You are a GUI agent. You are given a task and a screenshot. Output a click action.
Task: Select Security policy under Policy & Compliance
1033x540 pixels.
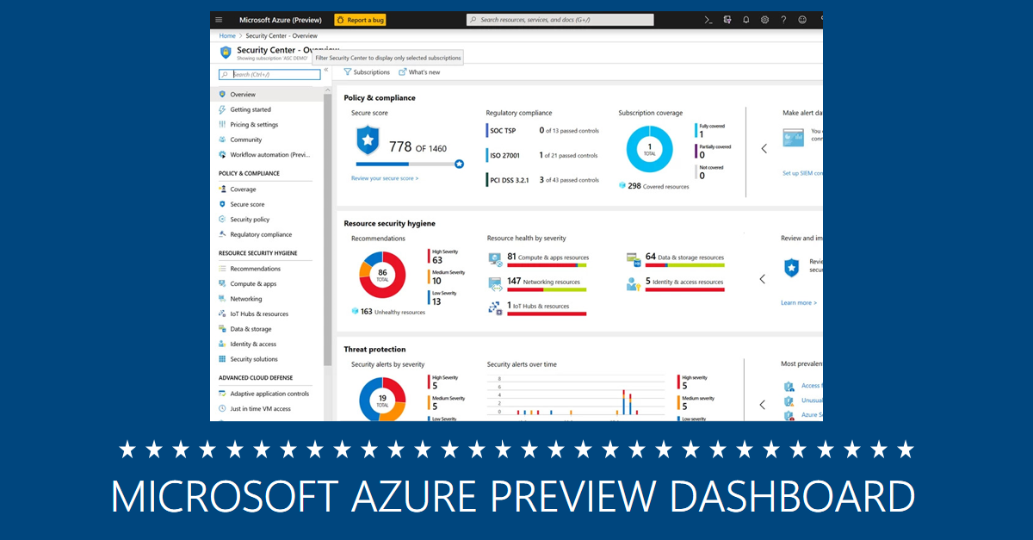pyautogui.click(x=248, y=219)
